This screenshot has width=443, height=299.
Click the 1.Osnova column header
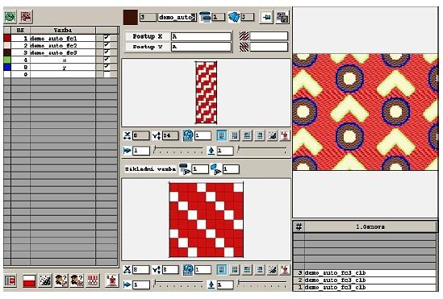tap(370, 226)
